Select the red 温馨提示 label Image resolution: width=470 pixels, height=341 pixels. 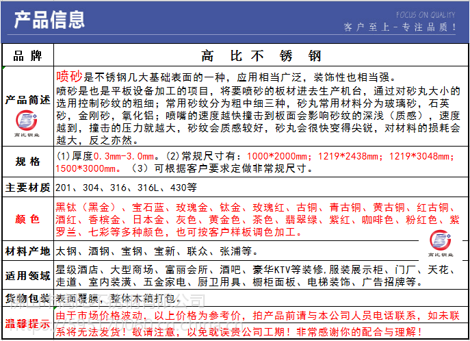click(x=27, y=322)
